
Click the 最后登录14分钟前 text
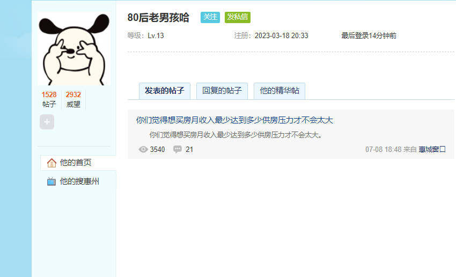pyautogui.click(x=369, y=35)
